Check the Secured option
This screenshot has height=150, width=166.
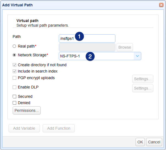15,96
